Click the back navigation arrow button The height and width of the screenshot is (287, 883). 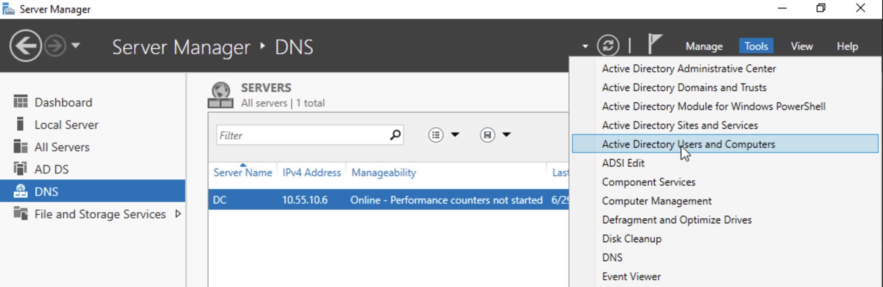pos(25,46)
